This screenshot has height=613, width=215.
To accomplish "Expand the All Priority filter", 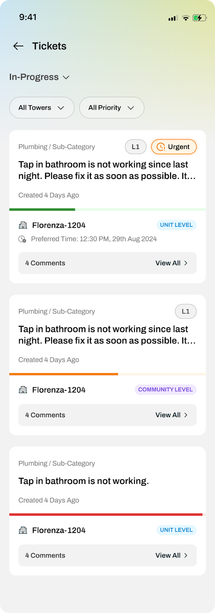I will [112, 108].
